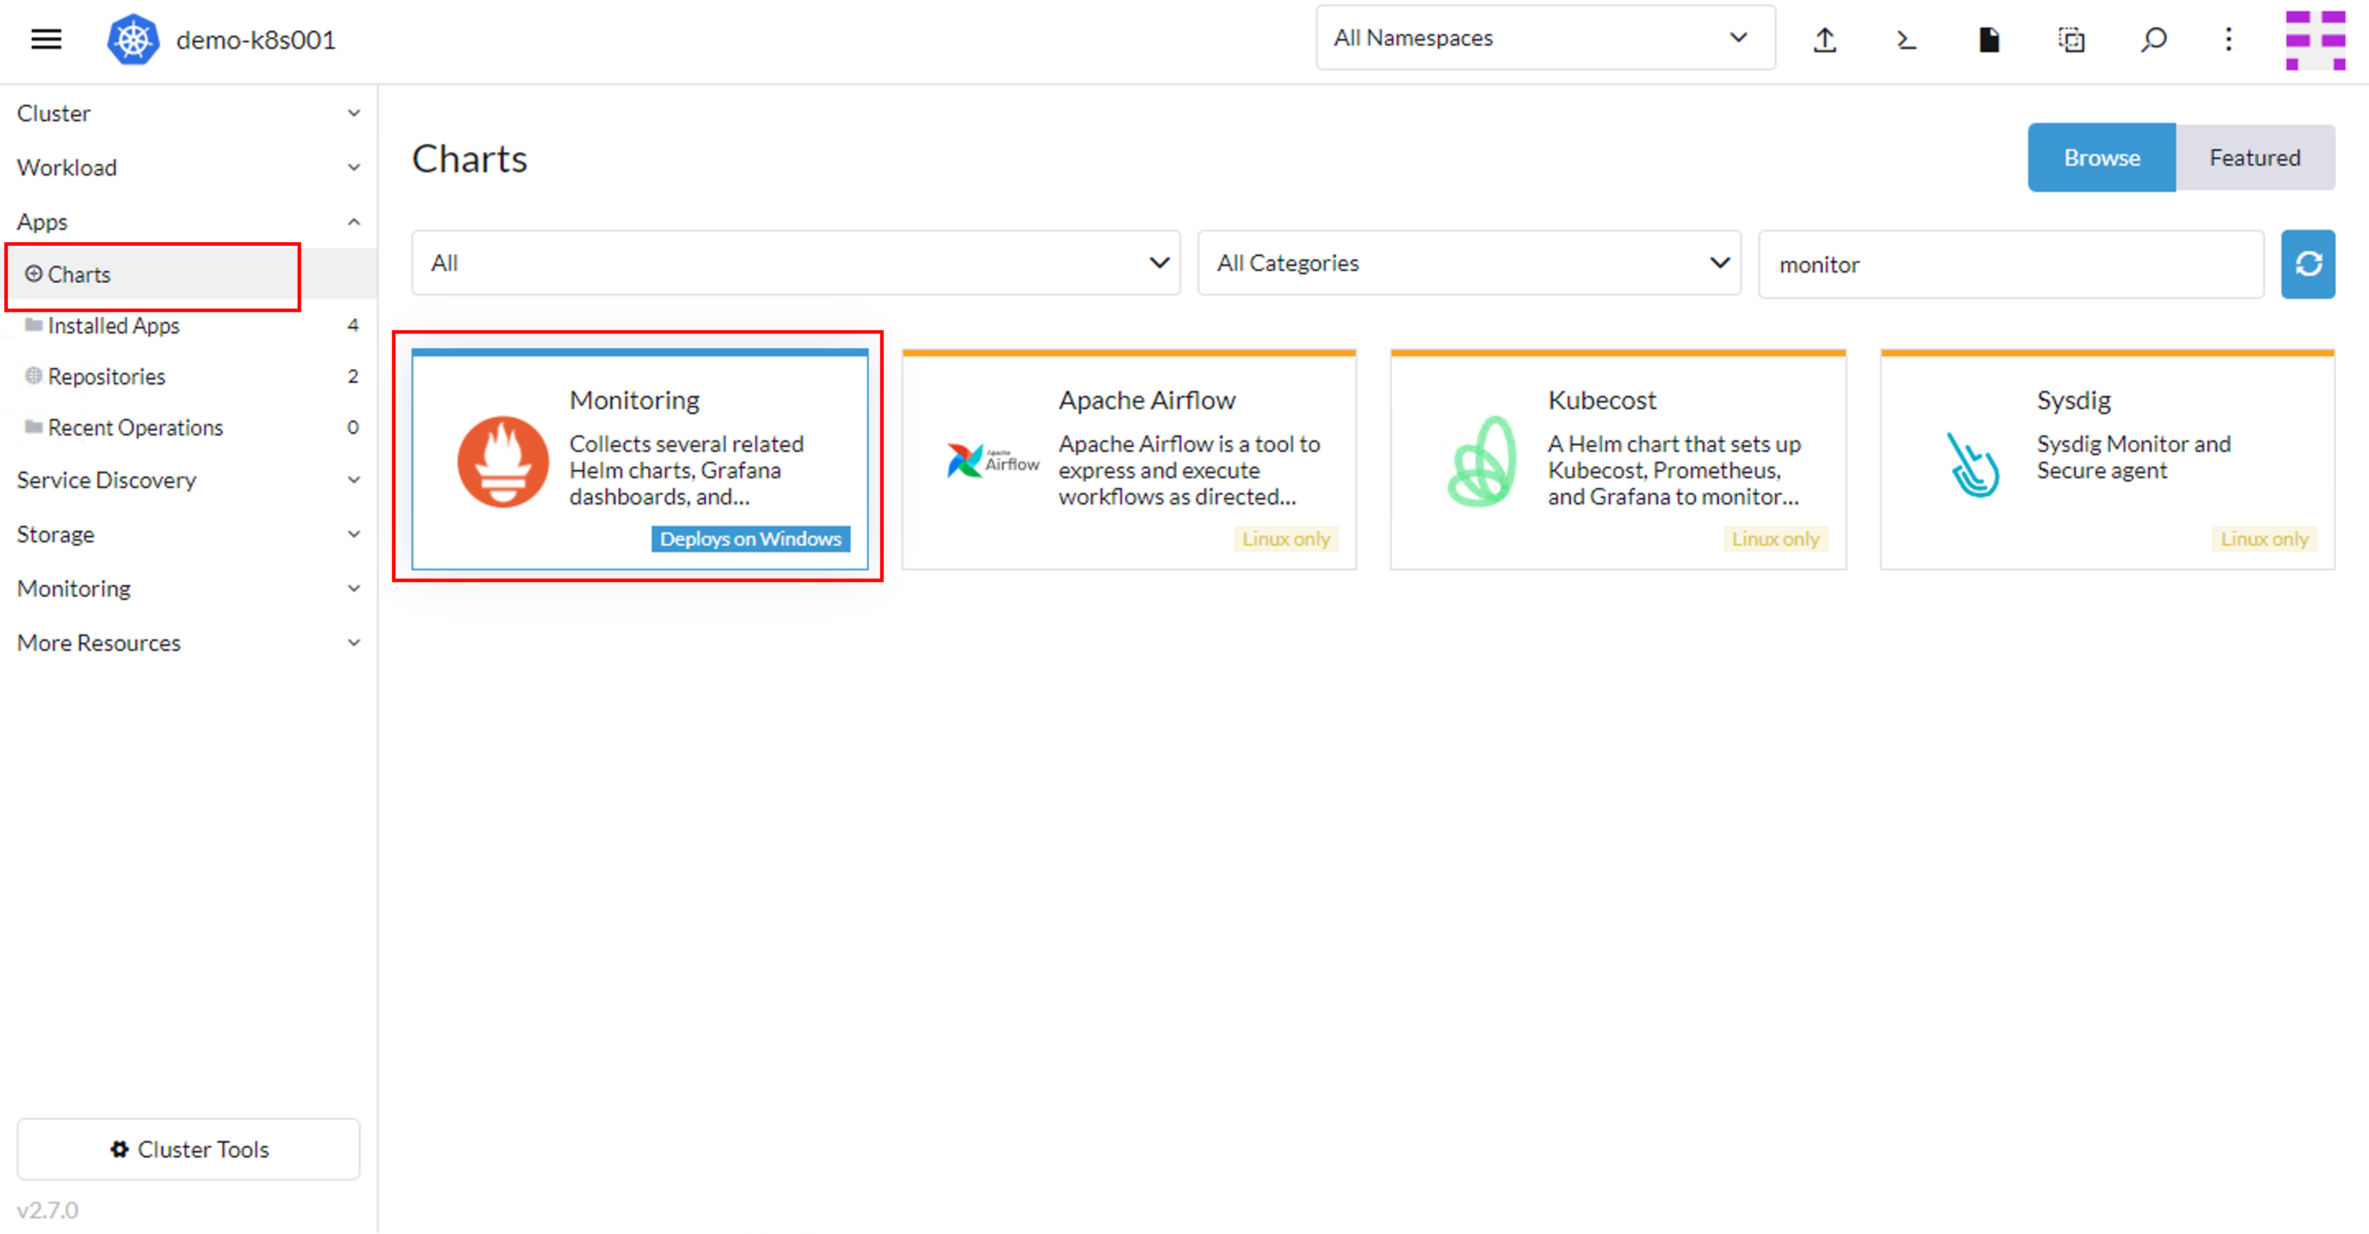2369x1234 pixels.
Task: Expand the Service Discovery section
Action: (188, 480)
